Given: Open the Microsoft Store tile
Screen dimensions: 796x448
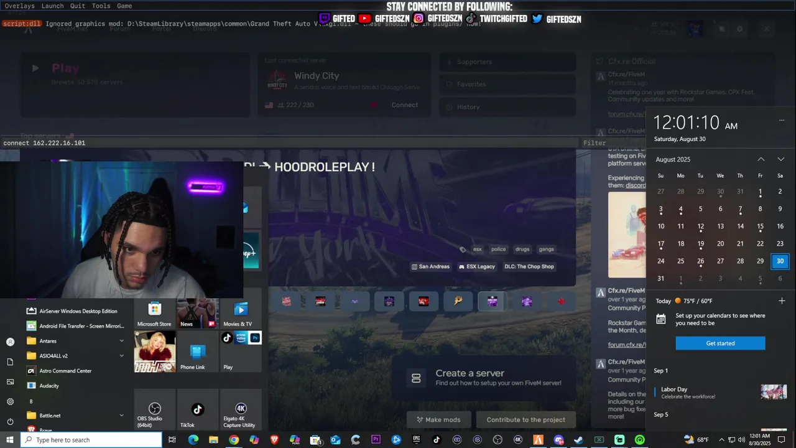Looking at the screenshot, I should 155,314.
